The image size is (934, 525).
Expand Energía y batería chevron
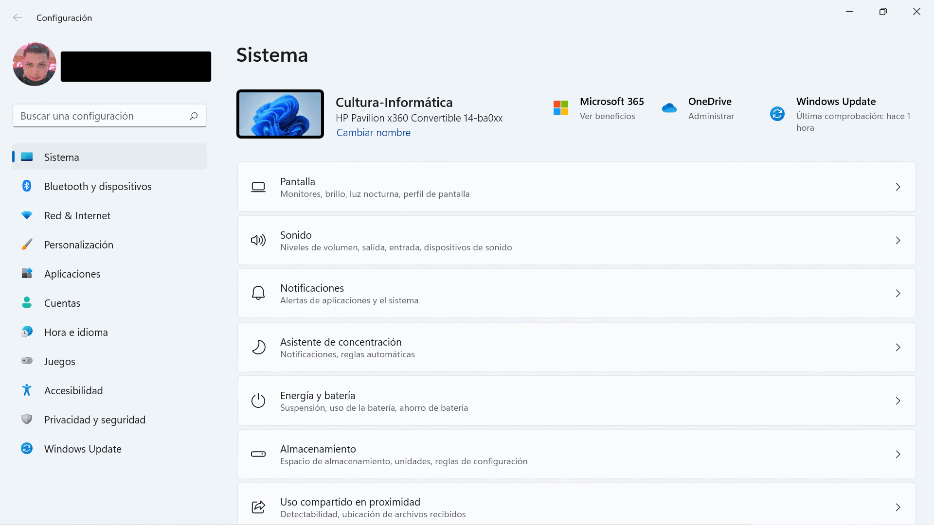(898, 401)
